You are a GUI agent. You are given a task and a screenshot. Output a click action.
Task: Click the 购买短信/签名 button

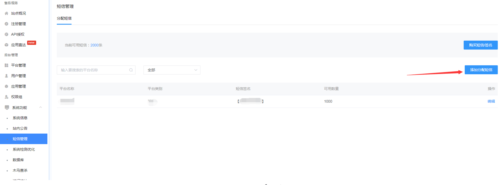click(x=480, y=45)
